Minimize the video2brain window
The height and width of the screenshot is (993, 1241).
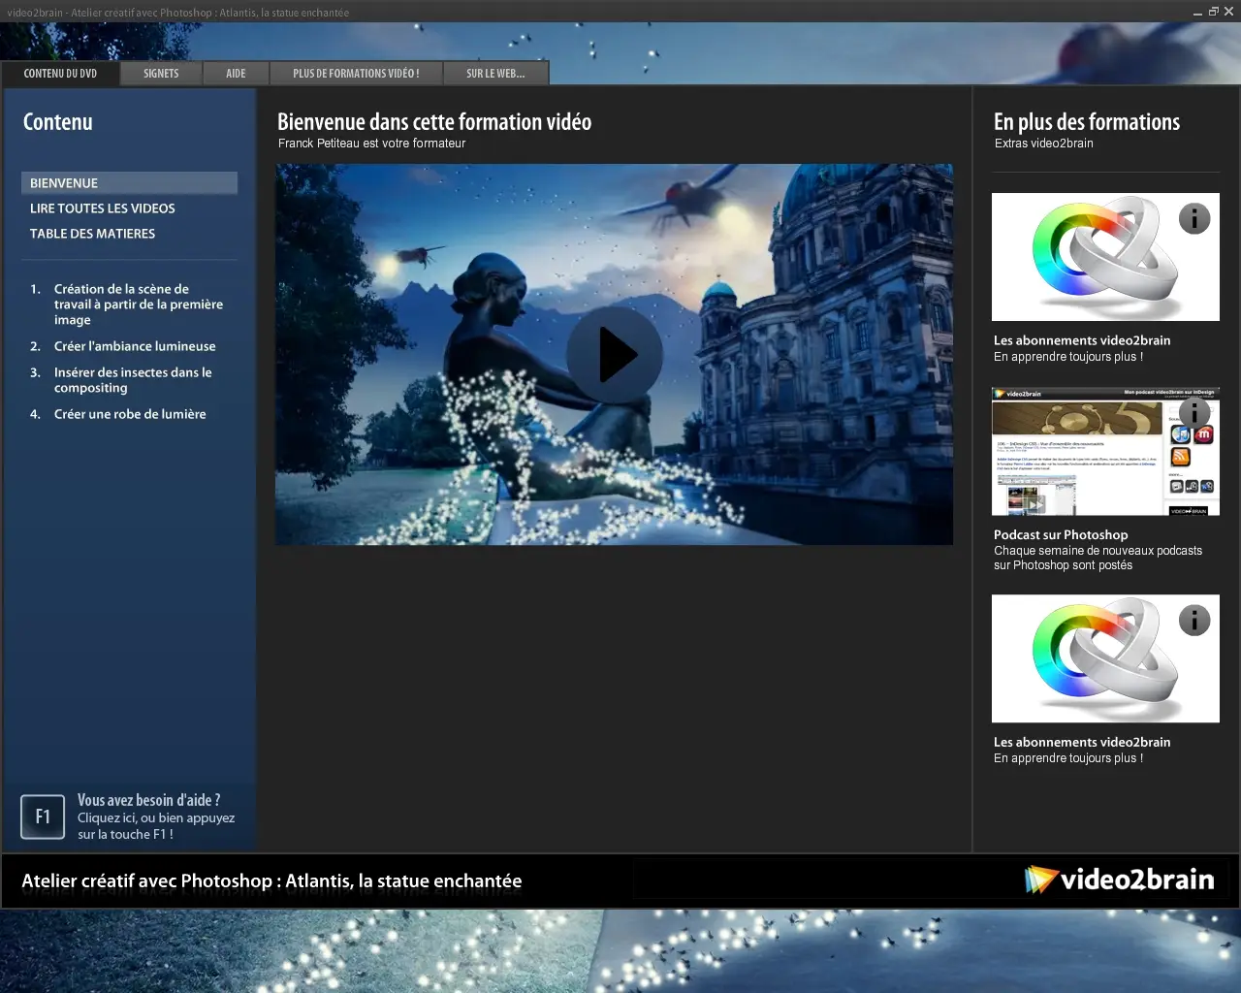(x=1197, y=12)
